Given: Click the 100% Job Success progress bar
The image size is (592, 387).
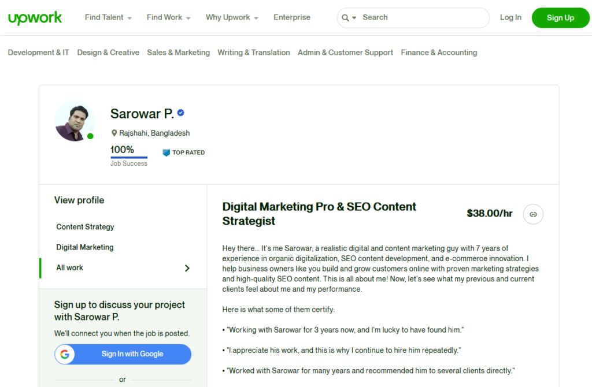Looking at the screenshot, I should 129,157.
